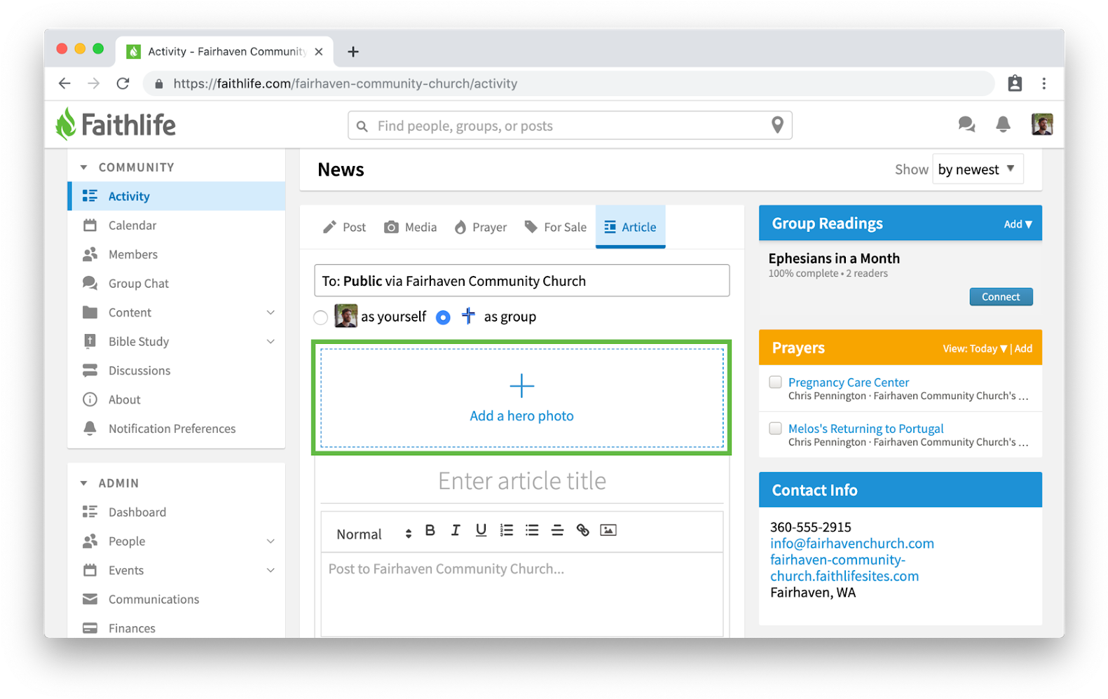
Task: Click bold formatting button
Action: tap(430, 530)
